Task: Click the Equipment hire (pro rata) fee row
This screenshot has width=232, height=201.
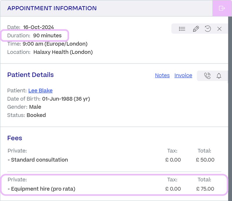Action: [x=114, y=184]
